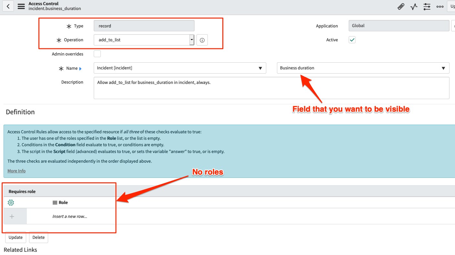Click the Definition section heading
Screen dimensions: 455x255
[20, 112]
